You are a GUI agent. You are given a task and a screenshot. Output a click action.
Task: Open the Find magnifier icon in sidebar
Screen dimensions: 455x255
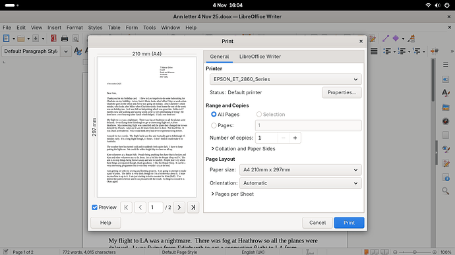point(446,191)
